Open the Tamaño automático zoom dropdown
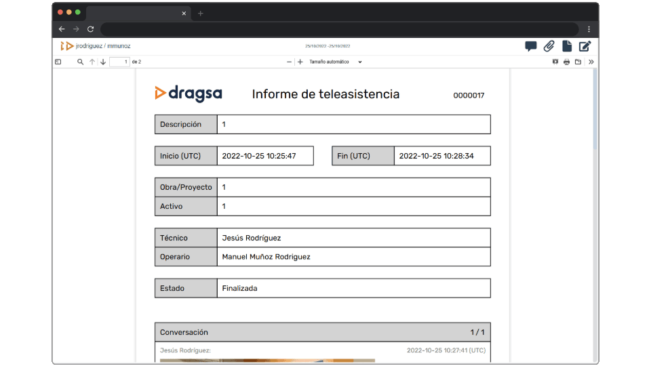 [336, 62]
